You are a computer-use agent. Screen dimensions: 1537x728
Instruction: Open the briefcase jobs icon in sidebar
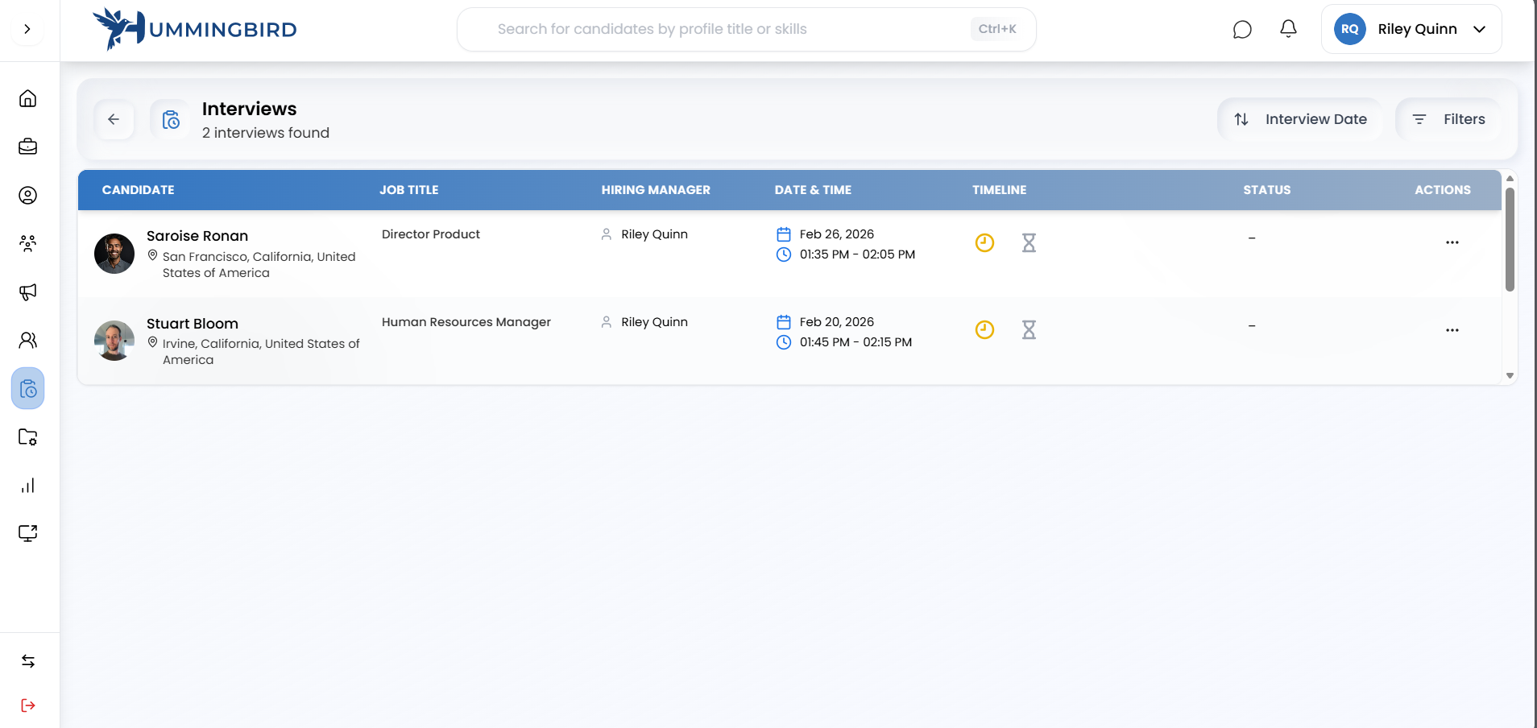(x=28, y=147)
